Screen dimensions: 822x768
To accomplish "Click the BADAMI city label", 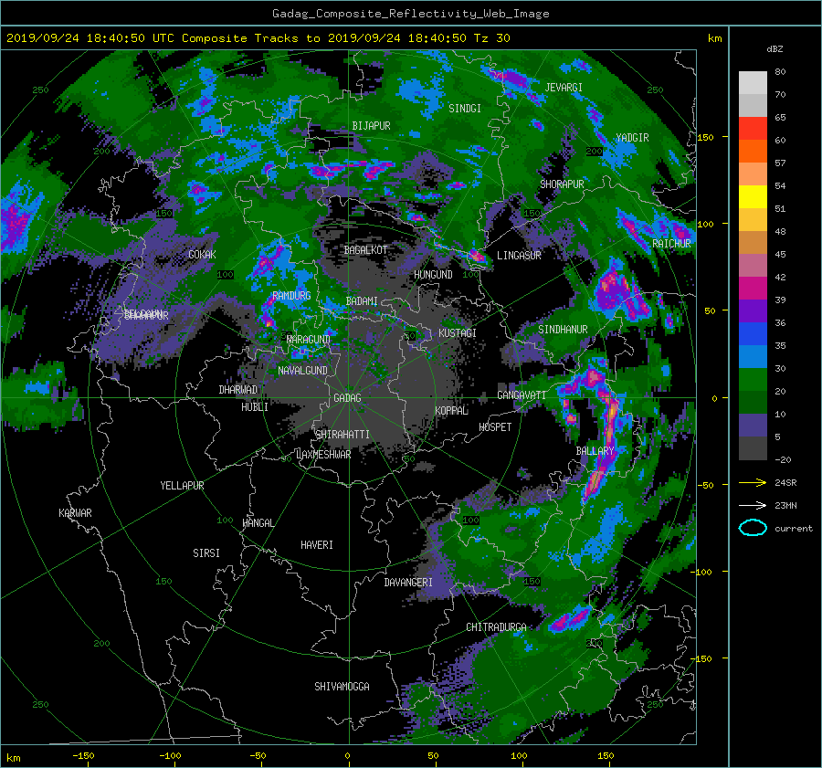I will pos(362,301).
